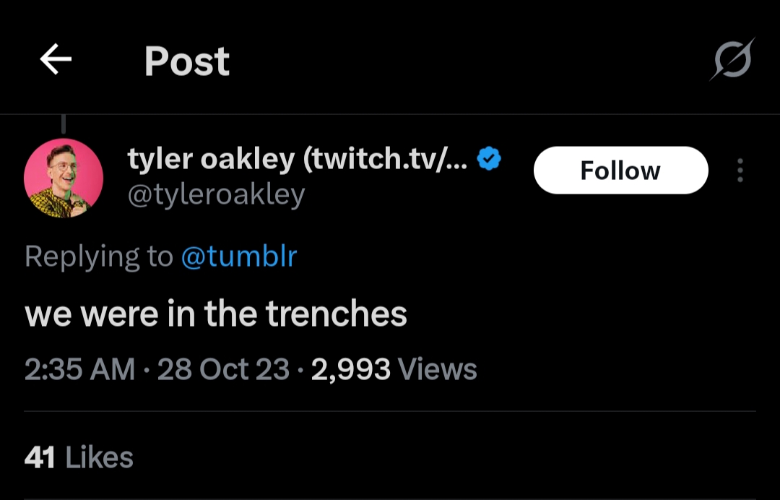Screen dimensions: 780x500
Task: Click the display name "tyler oakley"
Action: coord(211,160)
